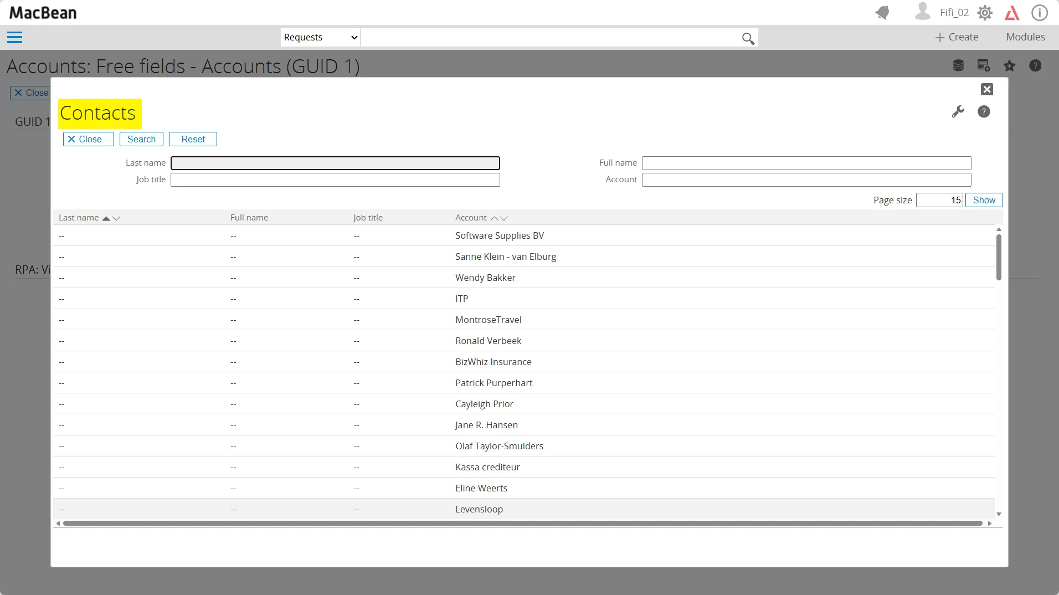Sort Last name column ascending
This screenshot has height=595, width=1059.
[x=106, y=218]
